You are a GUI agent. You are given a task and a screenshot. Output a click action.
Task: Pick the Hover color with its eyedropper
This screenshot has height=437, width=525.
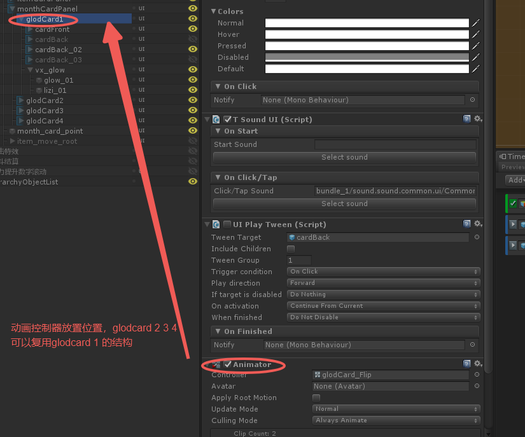point(475,34)
